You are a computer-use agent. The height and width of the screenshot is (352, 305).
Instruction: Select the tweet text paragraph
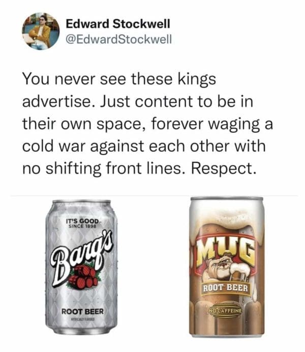click(x=147, y=124)
